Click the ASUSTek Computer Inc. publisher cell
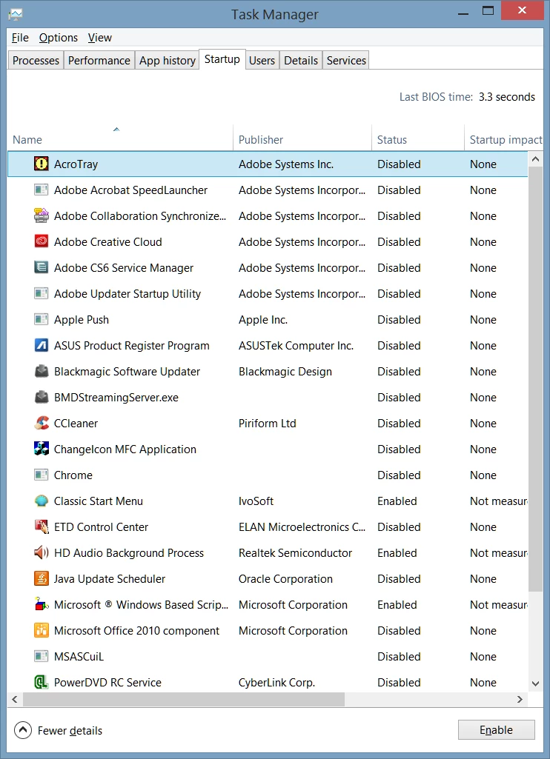 296,345
